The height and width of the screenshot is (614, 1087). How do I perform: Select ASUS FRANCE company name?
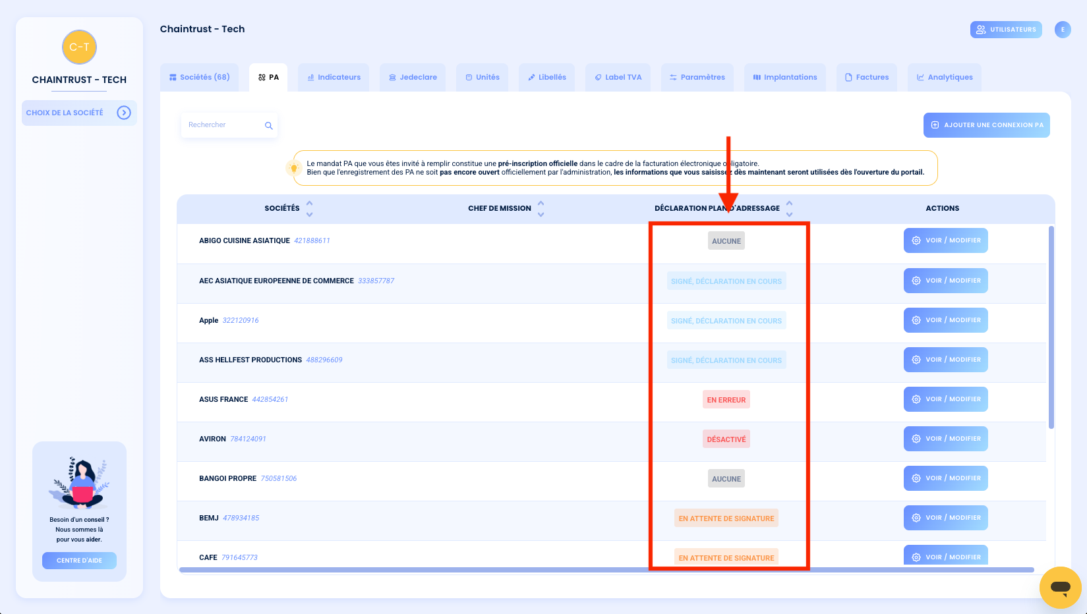pyautogui.click(x=223, y=399)
